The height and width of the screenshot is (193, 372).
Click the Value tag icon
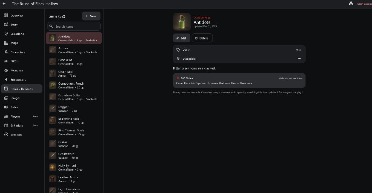click(178, 50)
